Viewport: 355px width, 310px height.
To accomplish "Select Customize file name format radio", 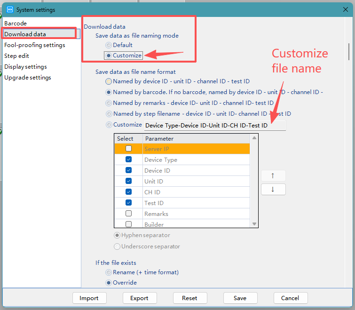I will [x=124, y=125].
